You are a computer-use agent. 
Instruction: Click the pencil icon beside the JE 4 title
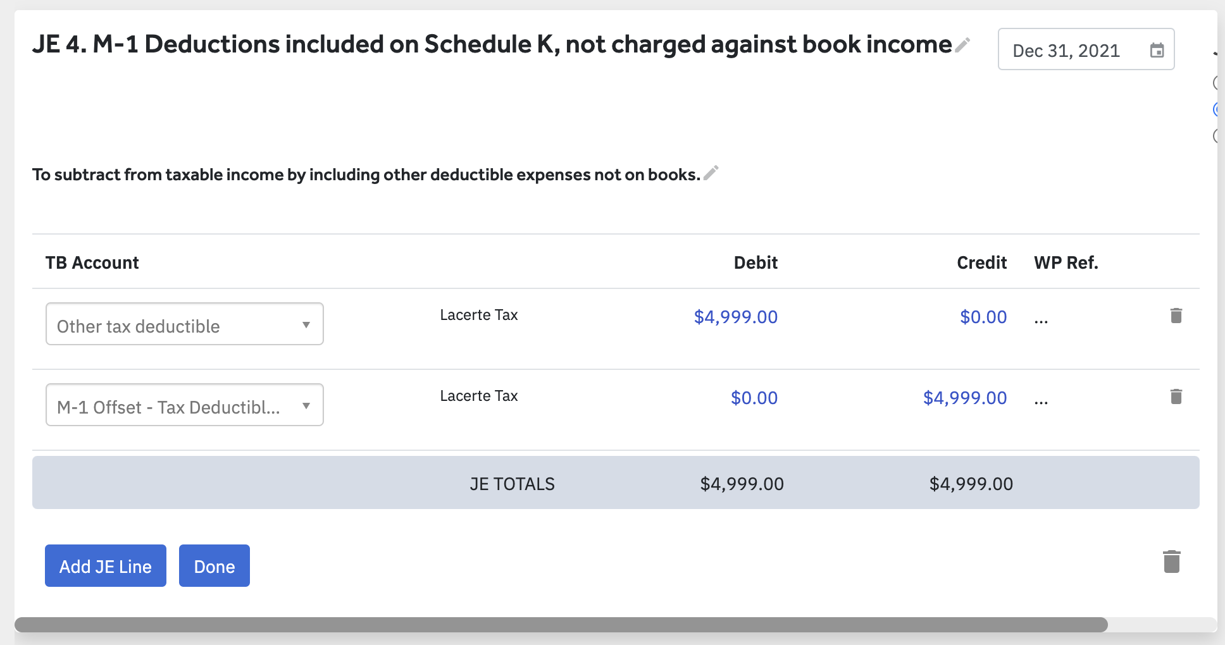[962, 45]
